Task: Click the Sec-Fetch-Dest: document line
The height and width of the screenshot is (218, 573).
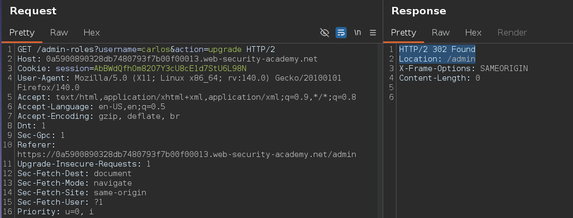Action: click(x=74, y=173)
